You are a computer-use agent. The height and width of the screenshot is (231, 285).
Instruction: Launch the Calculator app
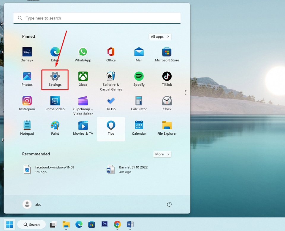(139, 103)
